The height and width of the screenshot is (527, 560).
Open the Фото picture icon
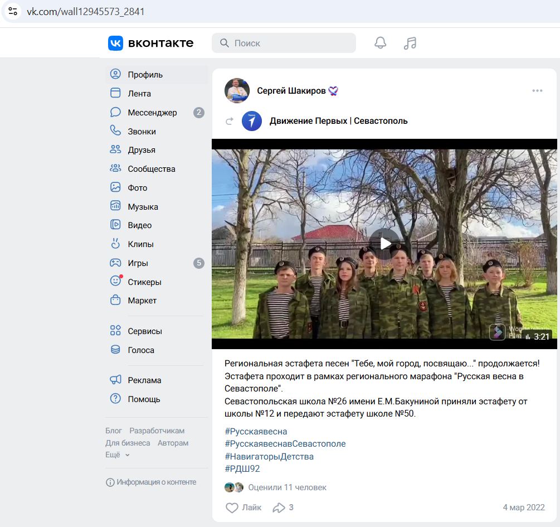click(x=115, y=187)
